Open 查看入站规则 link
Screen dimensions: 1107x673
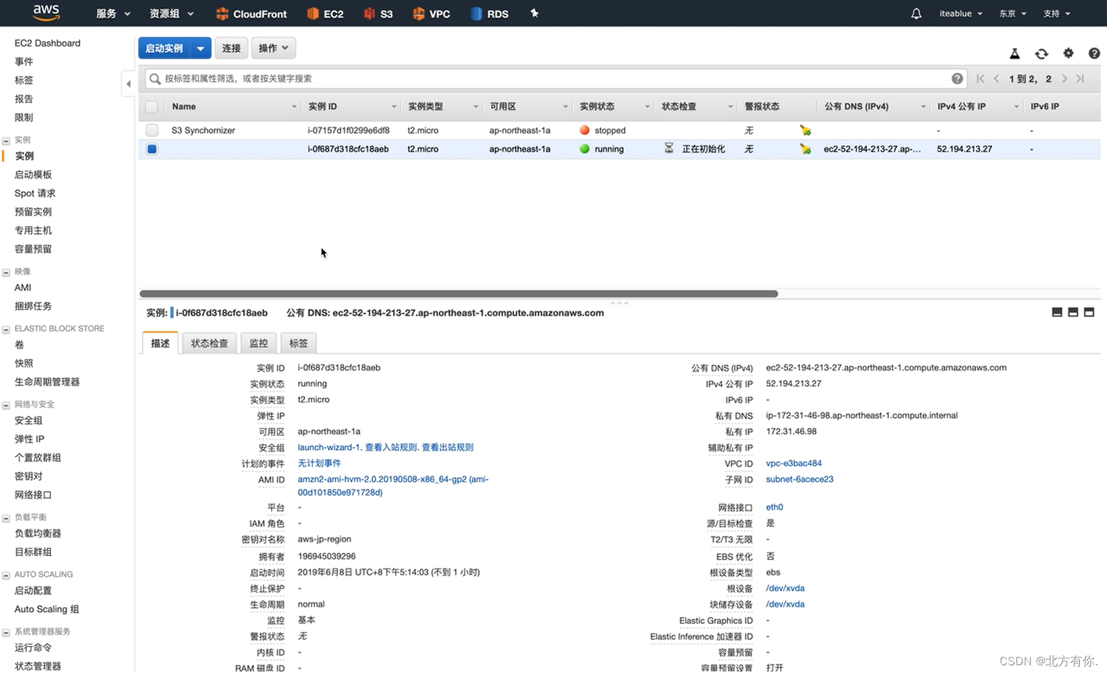click(391, 447)
